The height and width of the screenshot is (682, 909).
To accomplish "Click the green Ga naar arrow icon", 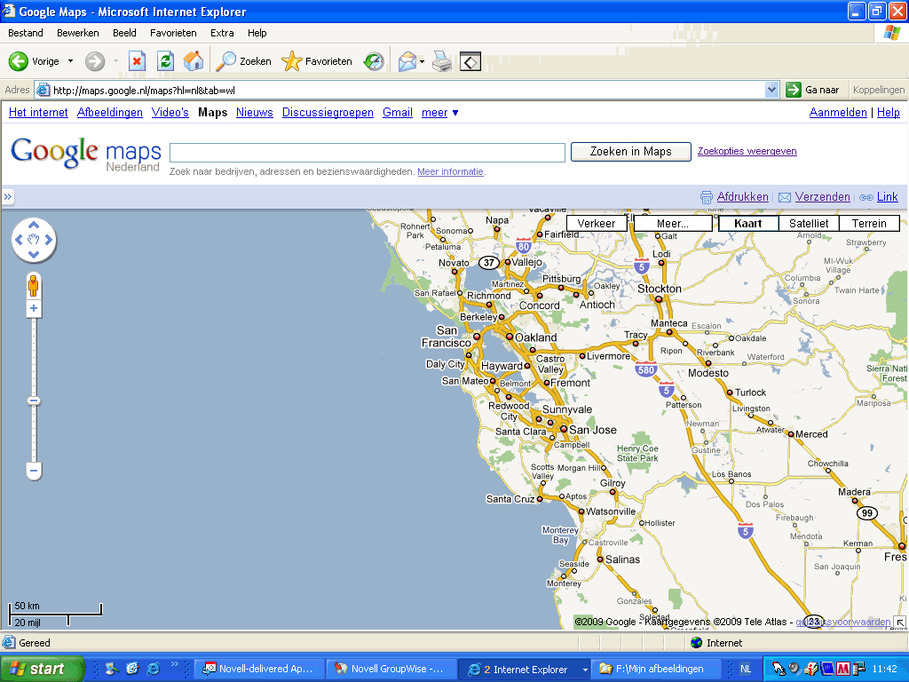I will (793, 90).
